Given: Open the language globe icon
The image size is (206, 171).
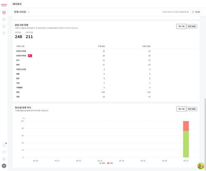Looking at the screenshot, I should pyautogui.click(x=4, y=159).
